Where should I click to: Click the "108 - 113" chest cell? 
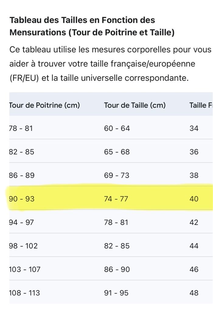click(x=24, y=293)
